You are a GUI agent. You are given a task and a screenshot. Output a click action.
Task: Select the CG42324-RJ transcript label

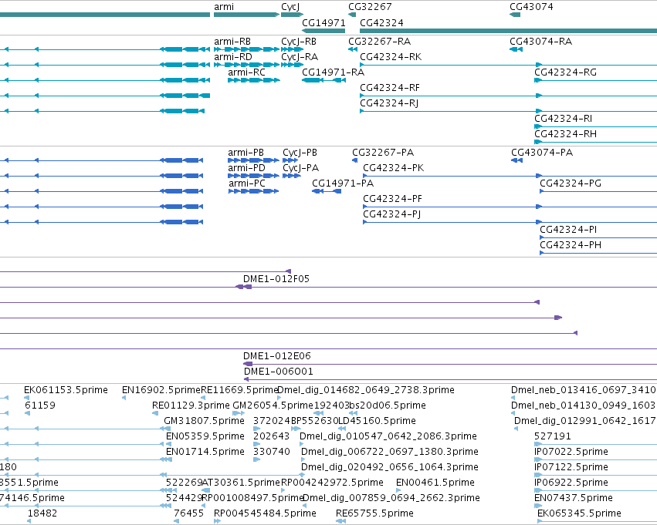389,103
